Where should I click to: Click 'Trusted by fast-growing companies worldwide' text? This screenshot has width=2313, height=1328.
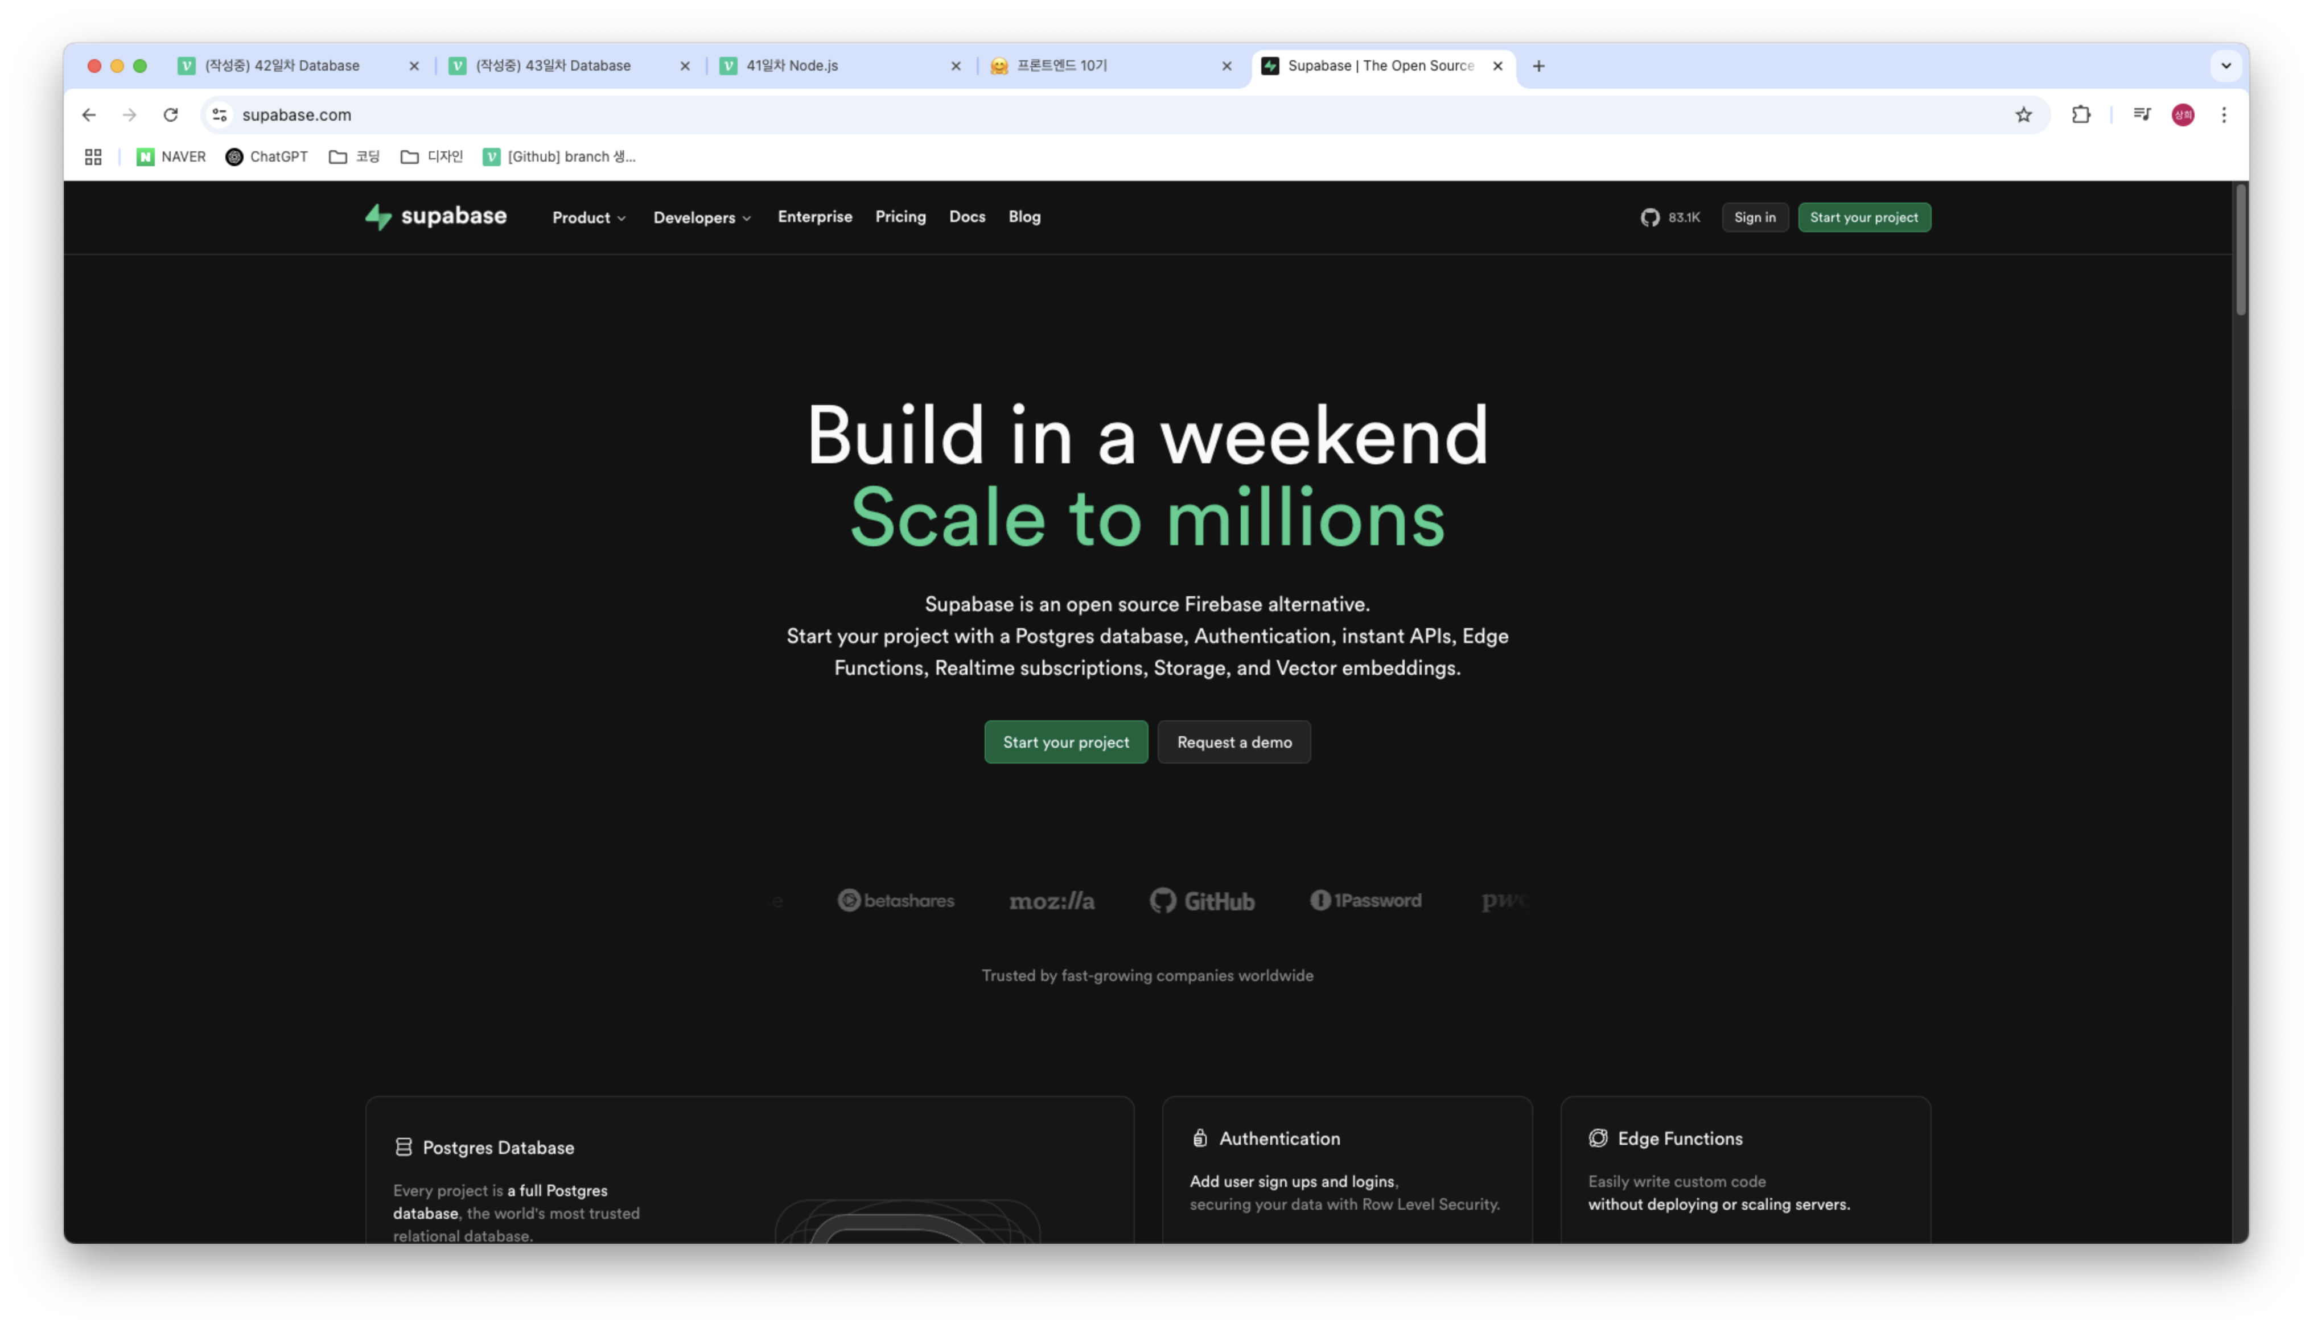point(1147,975)
